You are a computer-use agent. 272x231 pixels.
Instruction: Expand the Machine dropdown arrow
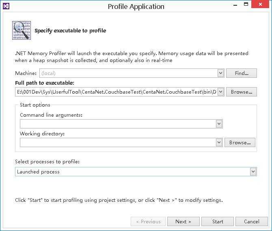220,73
